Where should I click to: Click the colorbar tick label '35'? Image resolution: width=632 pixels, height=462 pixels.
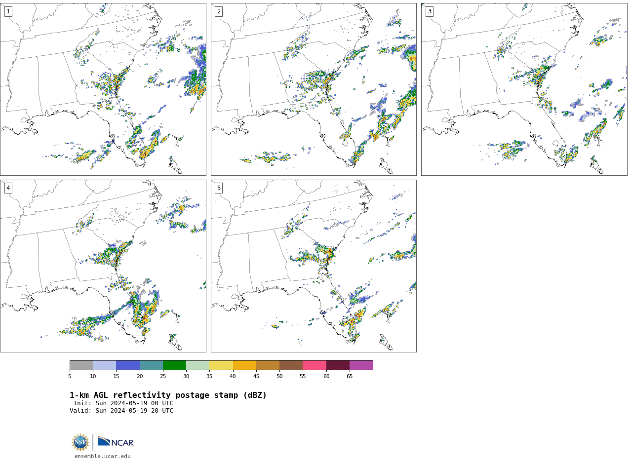coord(209,377)
